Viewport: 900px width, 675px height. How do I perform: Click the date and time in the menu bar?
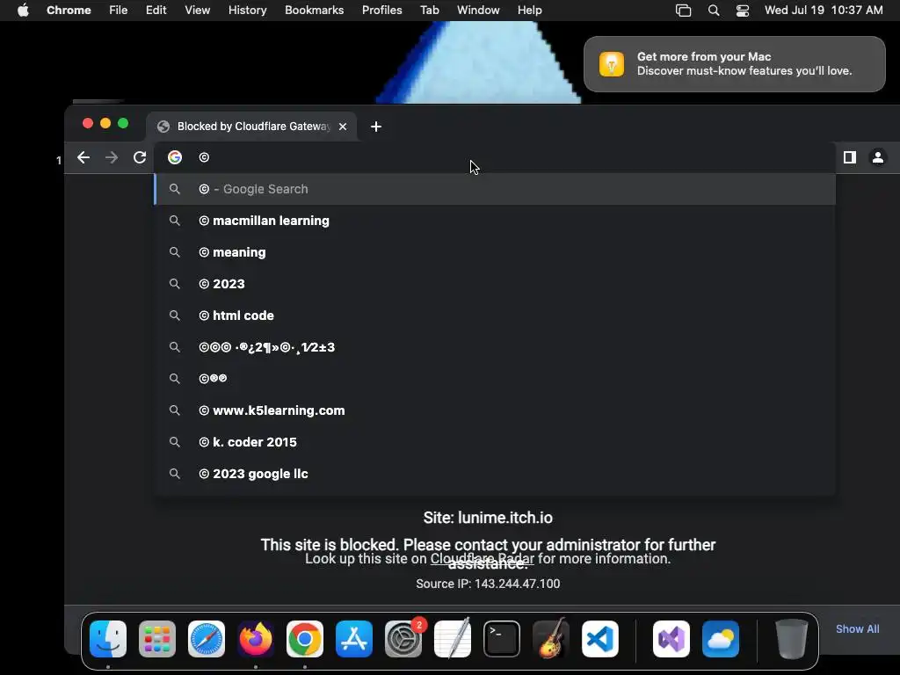pyautogui.click(x=824, y=11)
